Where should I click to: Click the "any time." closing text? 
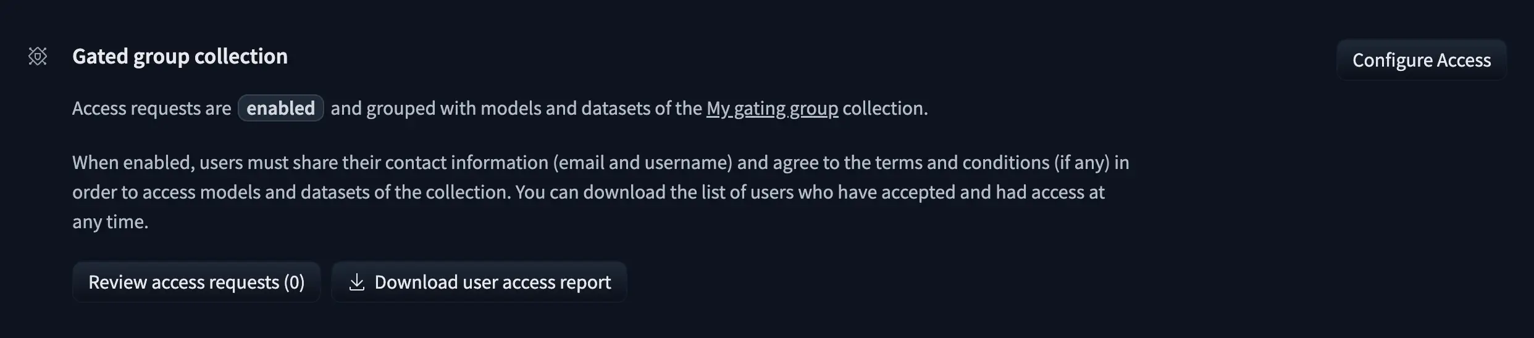click(x=110, y=222)
